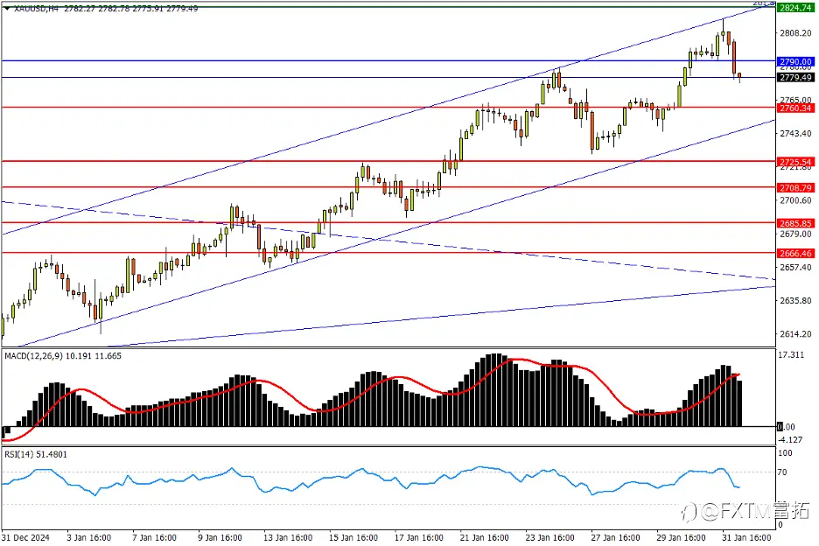Click the 15 Jan 16:00 time label

(353, 537)
